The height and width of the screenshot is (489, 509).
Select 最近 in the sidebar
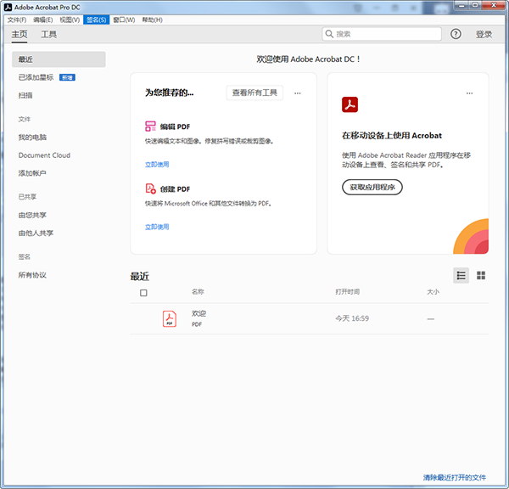point(59,59)
